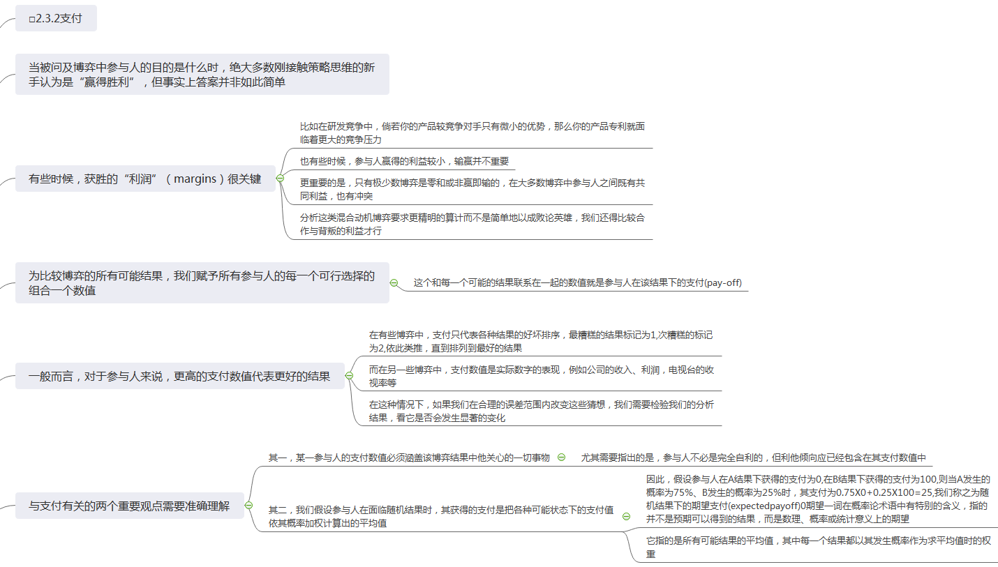Click the subtopic beginning "它指的是所有可能结果的平均值"
Viewport: 998px width, 567px height.
(x=818, y=547)
